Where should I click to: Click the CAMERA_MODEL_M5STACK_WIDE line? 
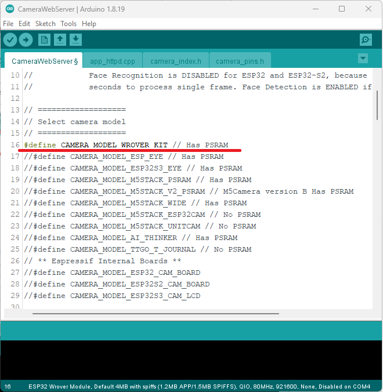point(135,203)
